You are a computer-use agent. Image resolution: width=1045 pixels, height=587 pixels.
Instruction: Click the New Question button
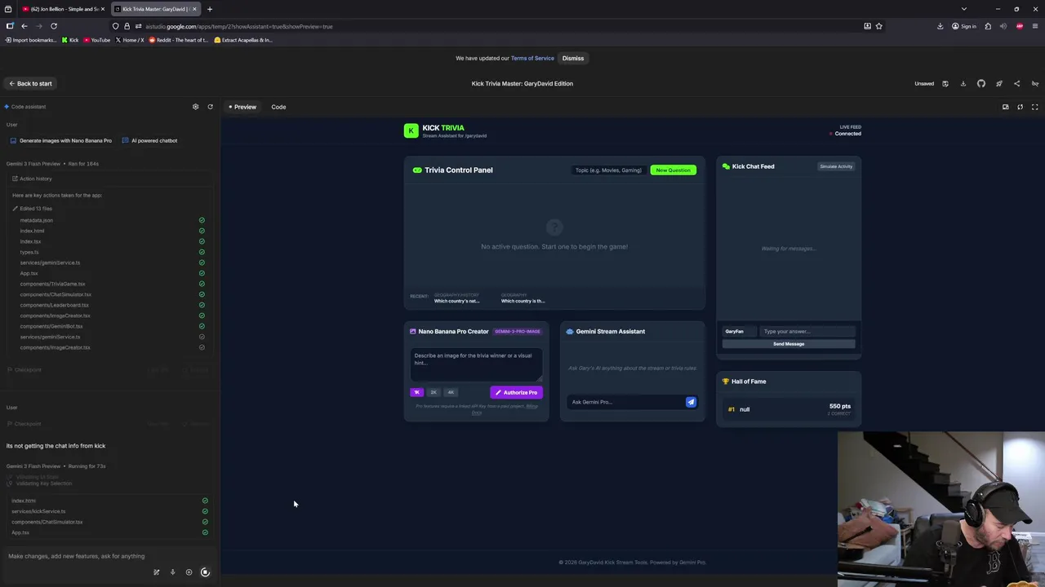click(x=673, y=170)
